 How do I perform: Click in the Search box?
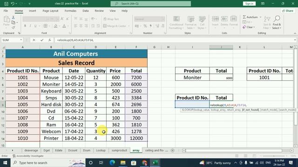point(151,4)
